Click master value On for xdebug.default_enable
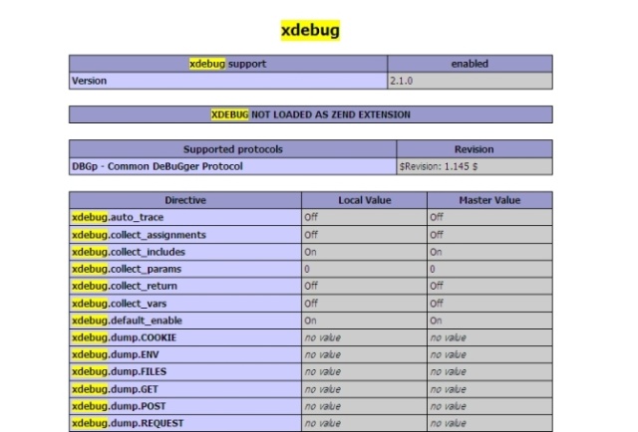638x432 pixels. 489,321
